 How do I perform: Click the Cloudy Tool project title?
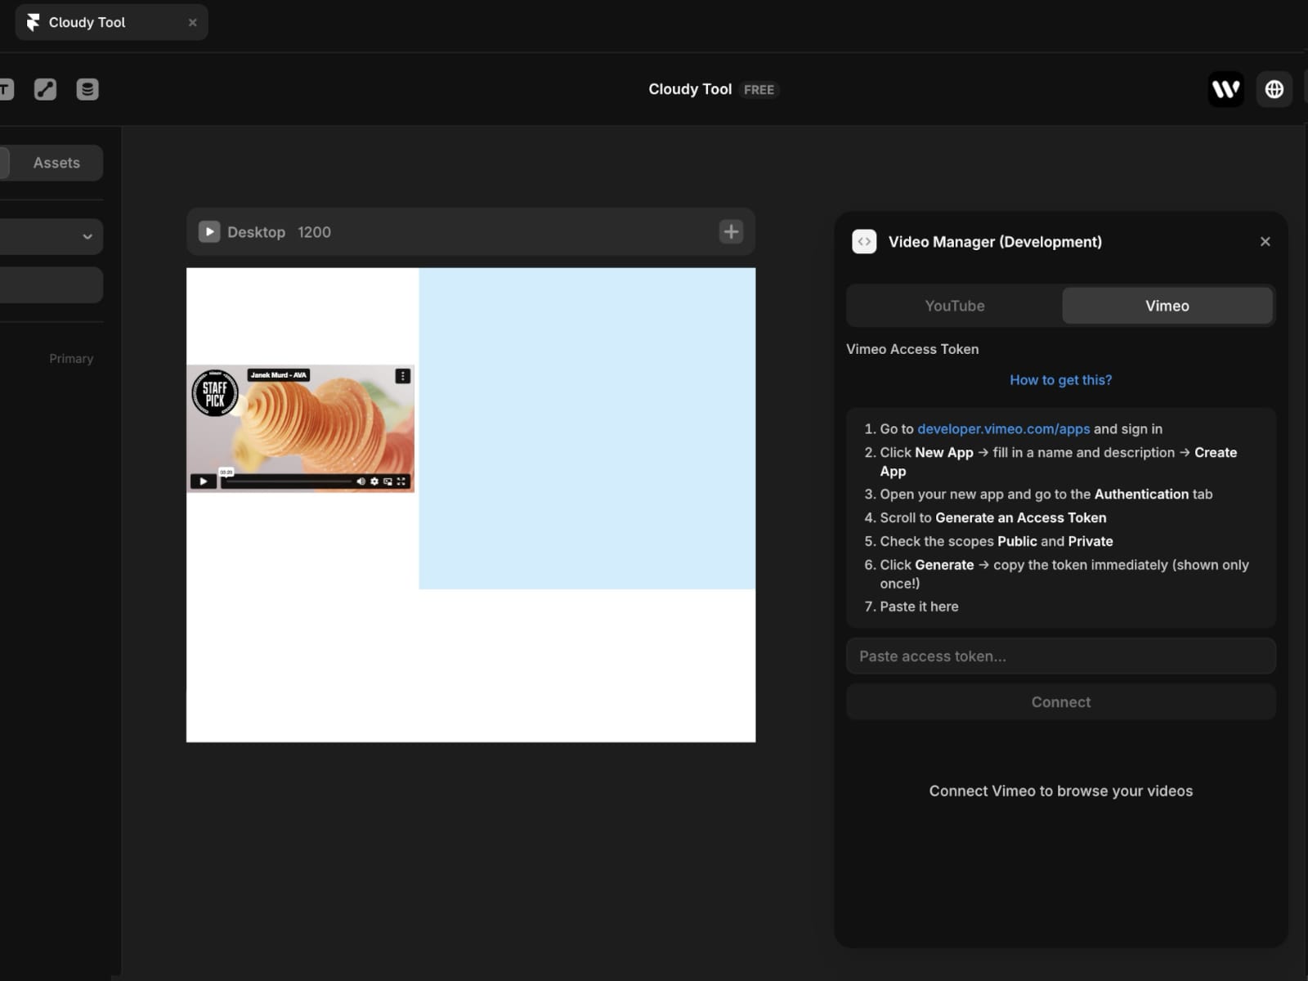tap(690, 89)
